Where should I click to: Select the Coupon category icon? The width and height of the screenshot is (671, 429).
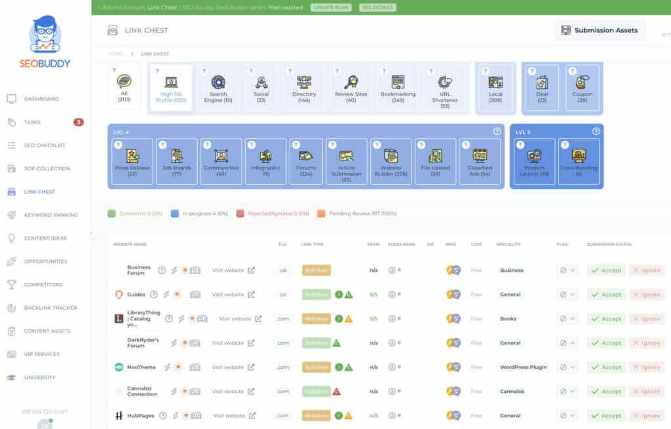583,82
